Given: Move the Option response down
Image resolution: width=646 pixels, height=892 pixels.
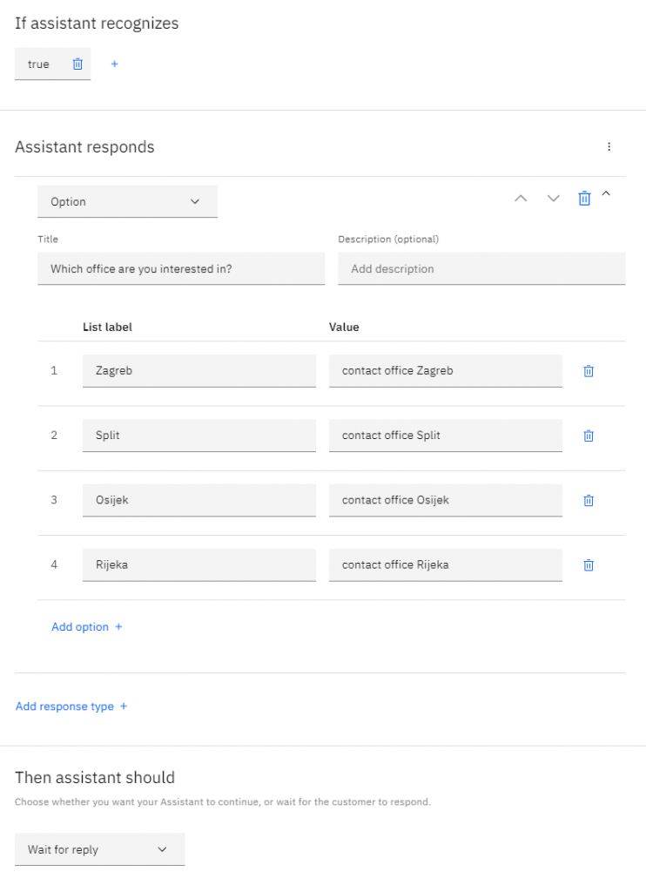Looking at the screenshot, I should [553, 199].
